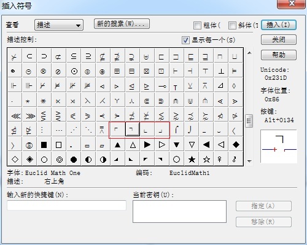Focus the 输入新的快捷键(N) input field
Screen dimensions: 307x245
pyautogui.click(x=66, y=205)
